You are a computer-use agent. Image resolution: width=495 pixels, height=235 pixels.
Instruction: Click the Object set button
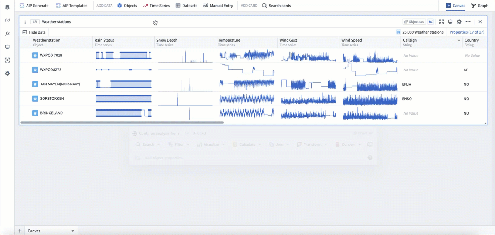point(414,22)
